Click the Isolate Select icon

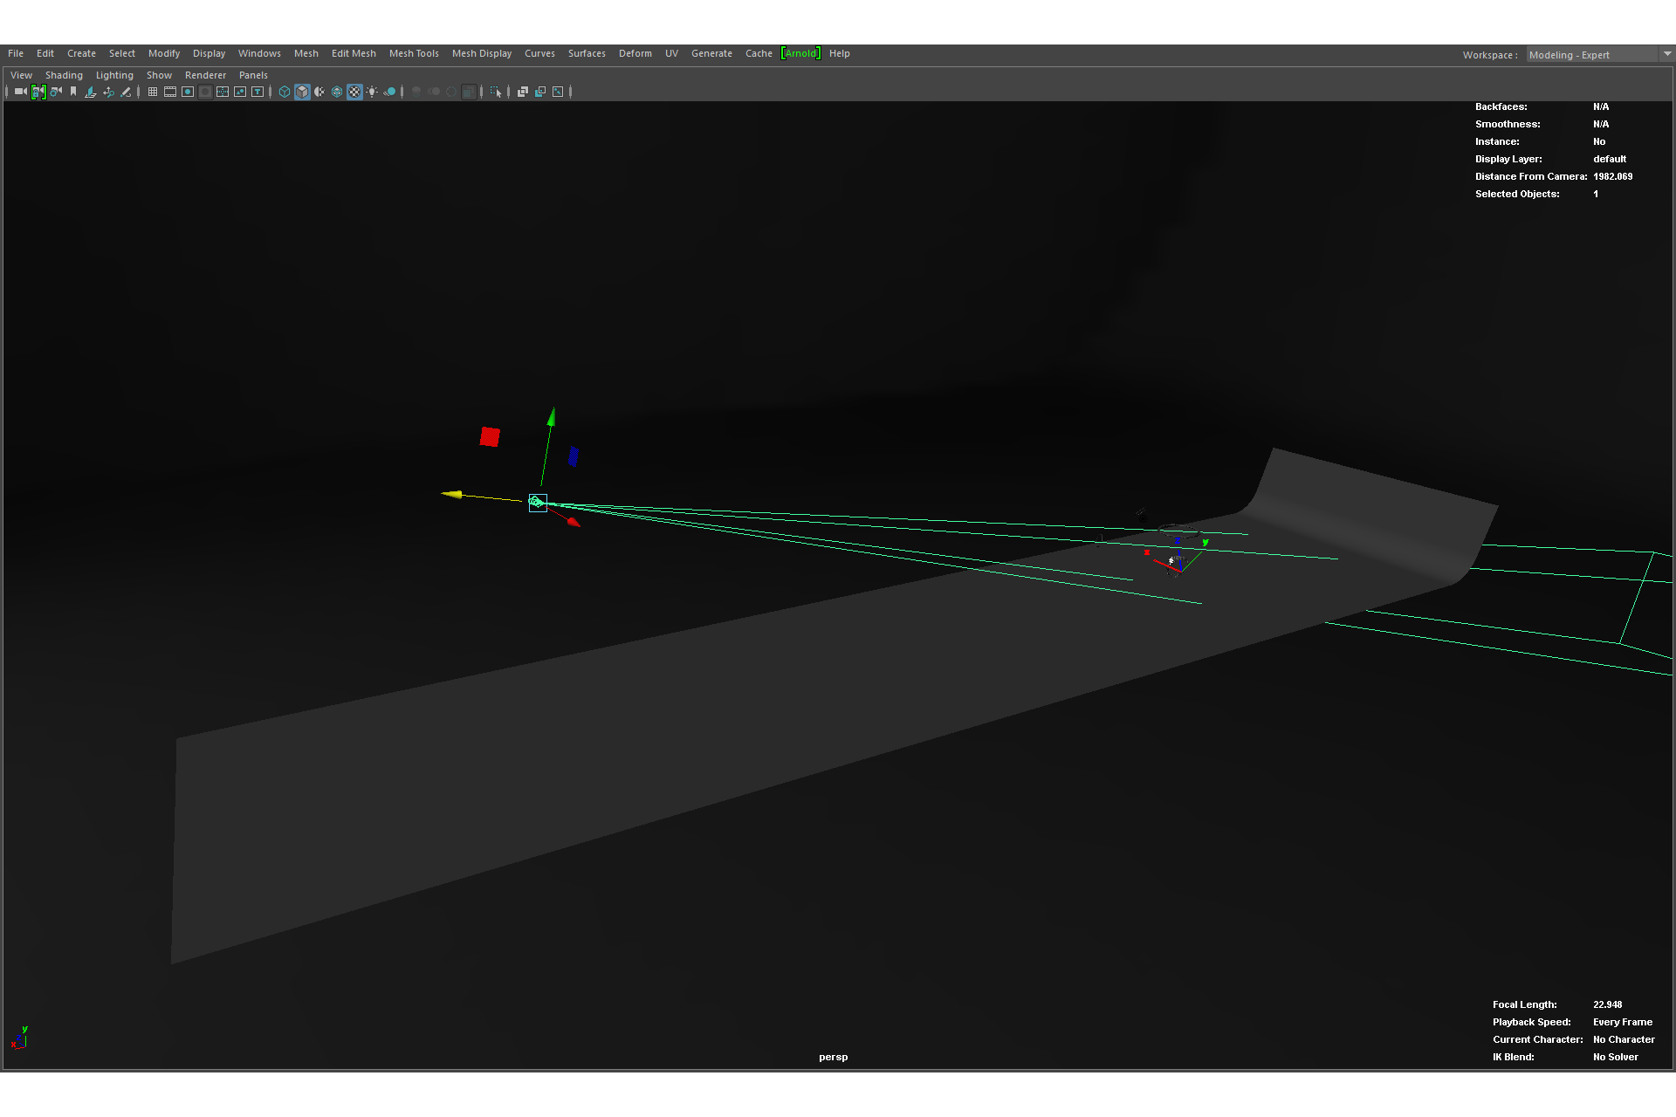click(x=495, y=92)
